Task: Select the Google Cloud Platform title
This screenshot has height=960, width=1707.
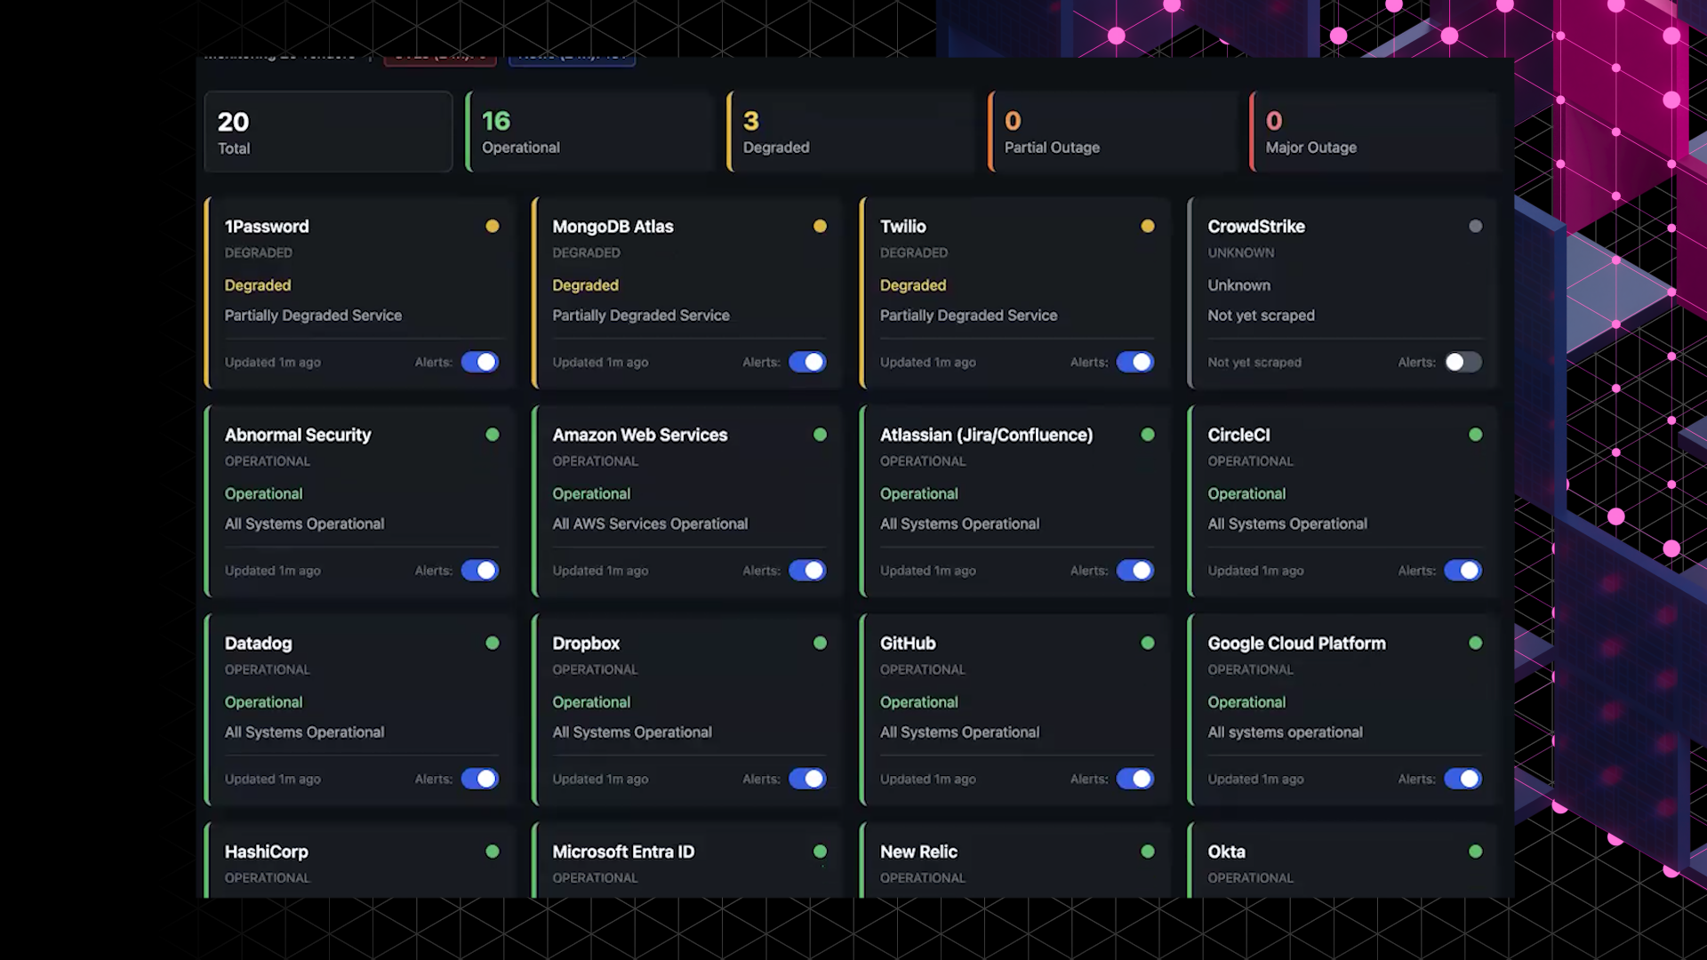Action: [x=1296, y=644]
